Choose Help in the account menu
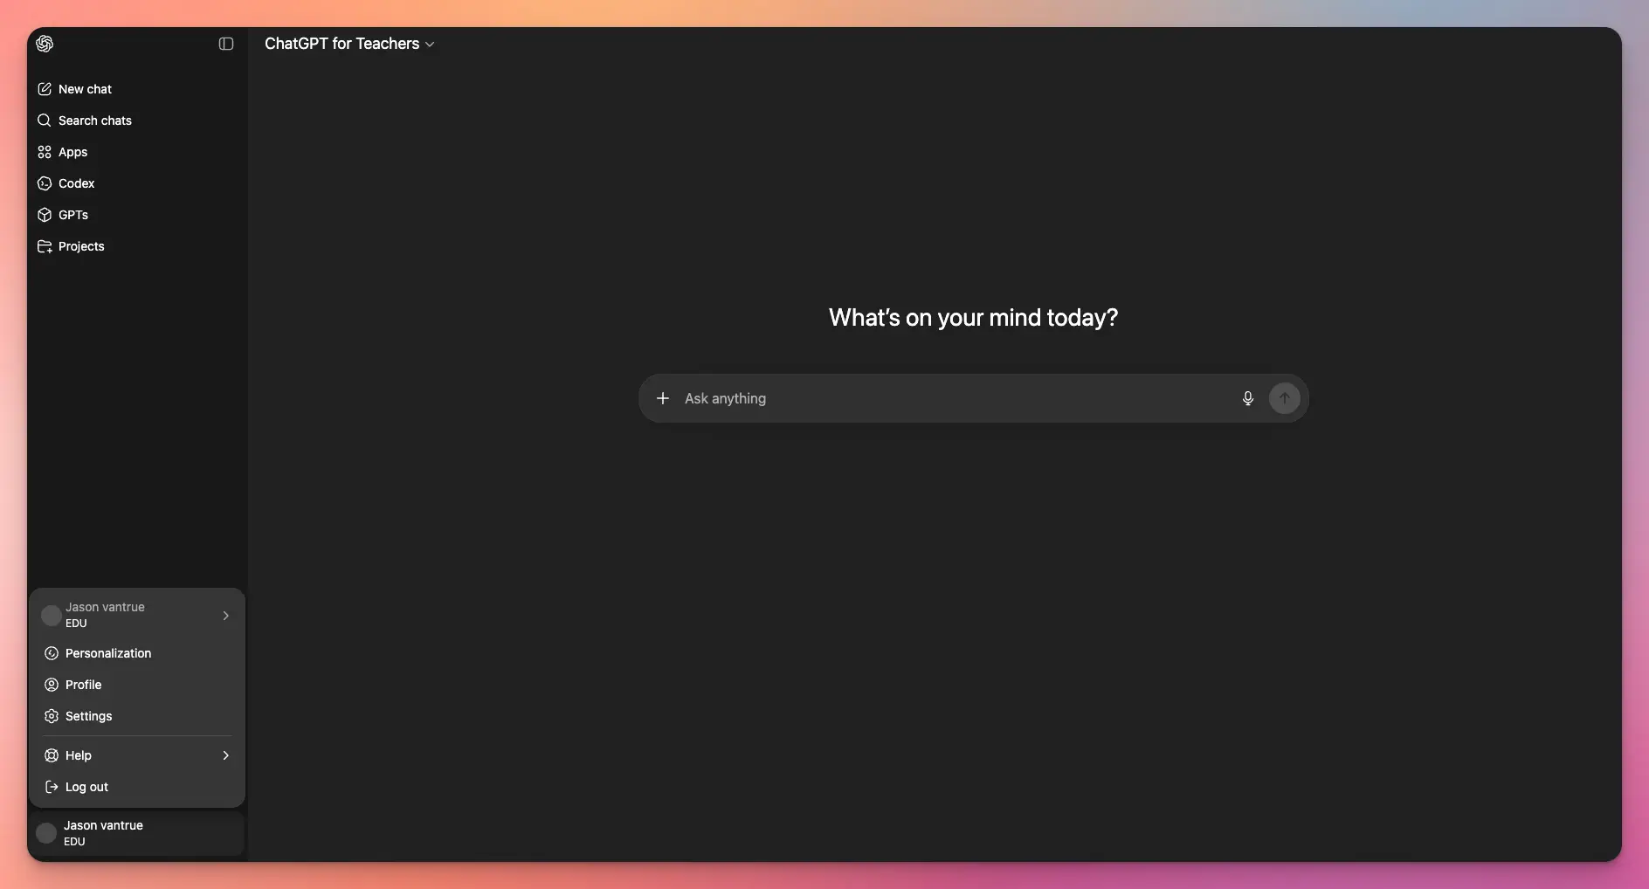This screenshot has width=1649, height=889. pyautogui.click(x=137, y=755)
